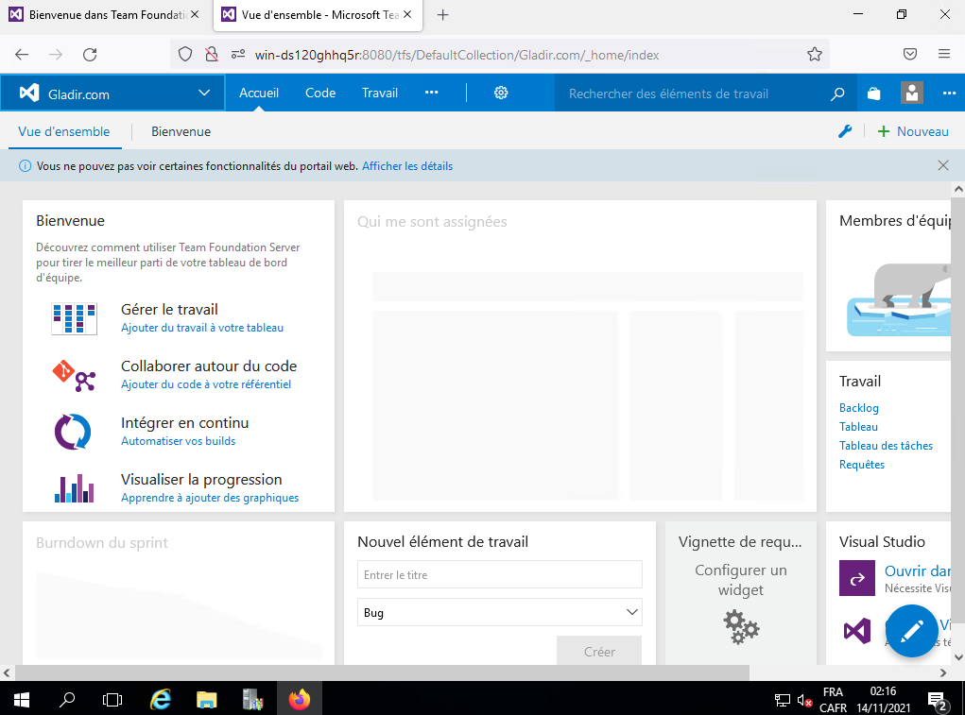The height and width of the screenshot is (715, 965).
Task: Click the crossed-out padlock connection security icon
Action: point(211,54)
